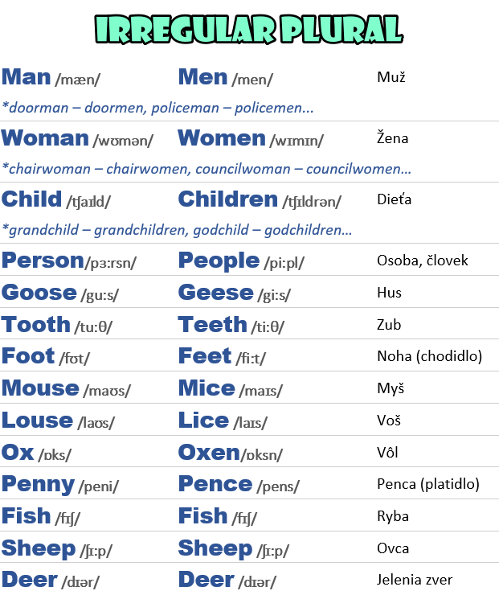499x595 pixels.
Task: Select the doorman – doormen example note
Action: 157,108
